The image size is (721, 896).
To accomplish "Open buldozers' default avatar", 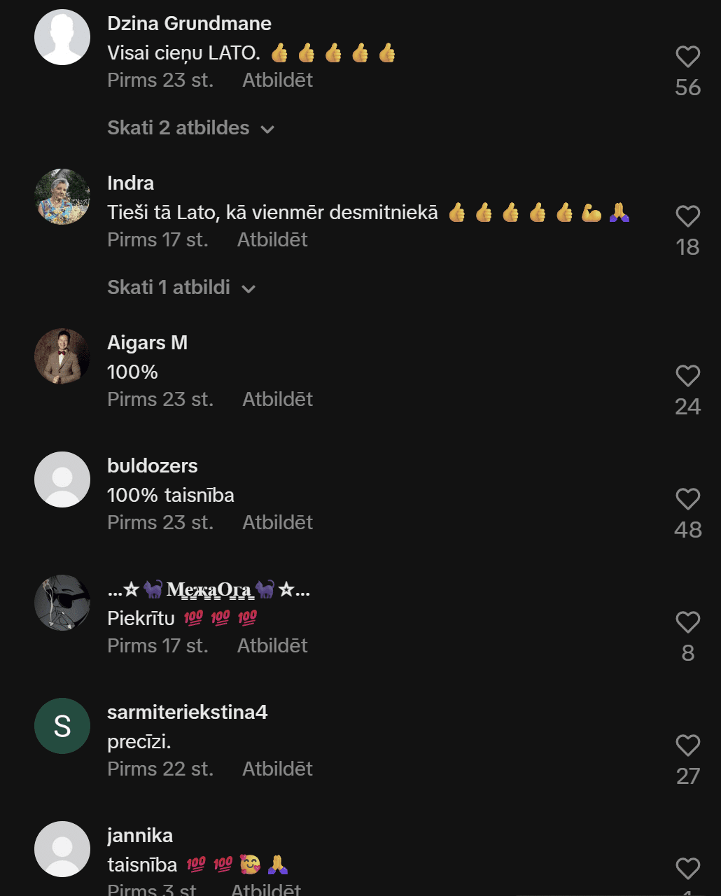I will 62,479.
